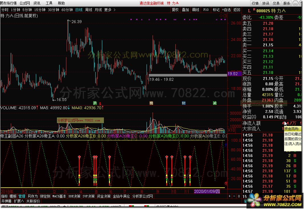Open the 资讯 tab next to 行情
The width and height of the screenshot is (304, 209).
click(x=266, y=3)
